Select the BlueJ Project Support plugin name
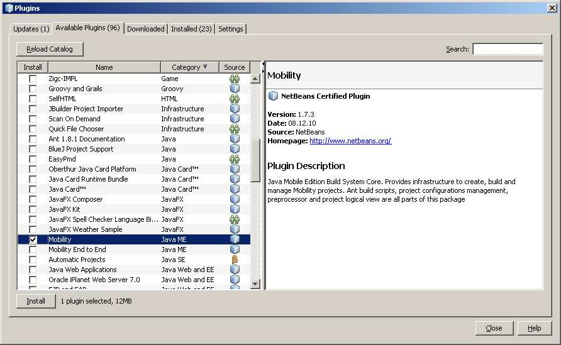Image resolution: width=561 pixels, height=345 pixels. pos(81,149)
